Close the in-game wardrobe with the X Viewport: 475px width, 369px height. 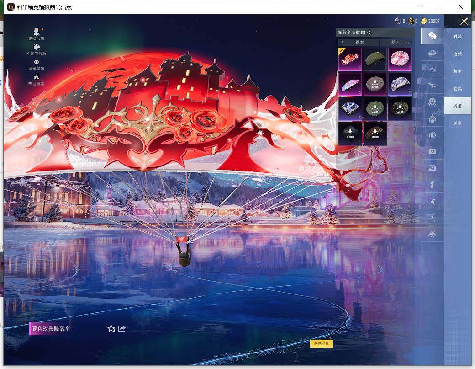pyautogui.click(x=464, y=21)
